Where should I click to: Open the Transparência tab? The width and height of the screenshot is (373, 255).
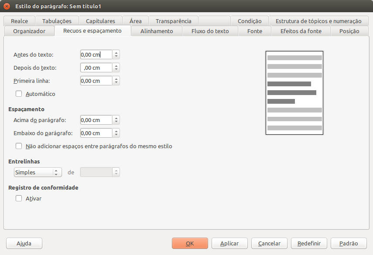(x=174, y=21)
